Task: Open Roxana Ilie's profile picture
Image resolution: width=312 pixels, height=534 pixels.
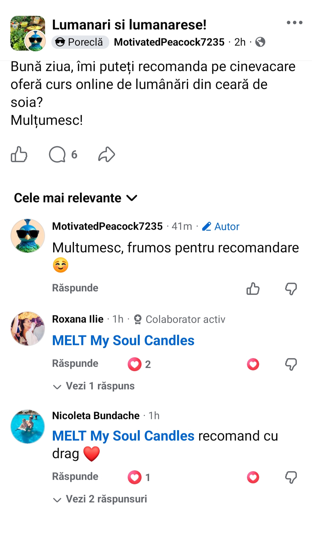Action: (28, 329)
